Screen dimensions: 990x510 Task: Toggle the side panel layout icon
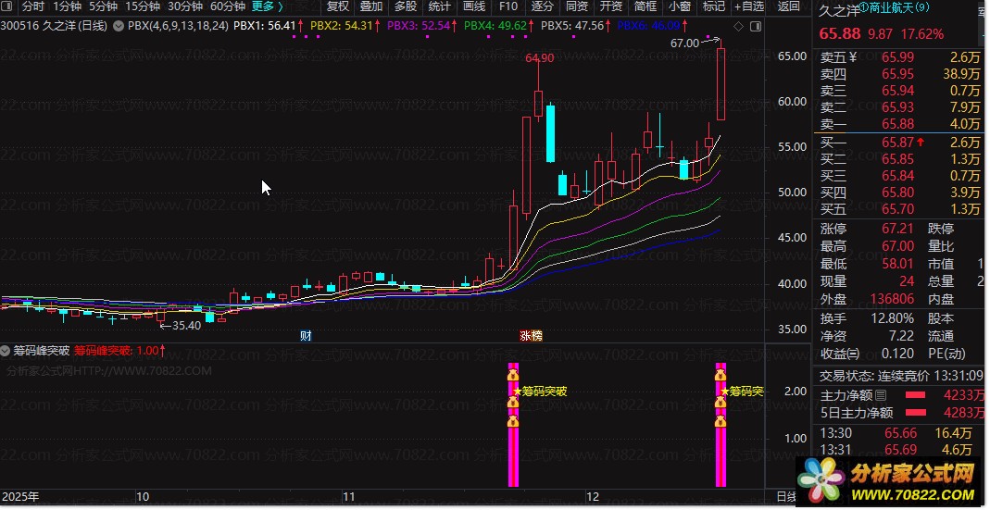[755, 27]
